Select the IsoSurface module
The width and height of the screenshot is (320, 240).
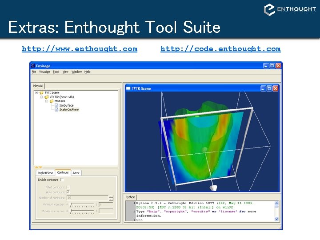[x=66, y=105]
